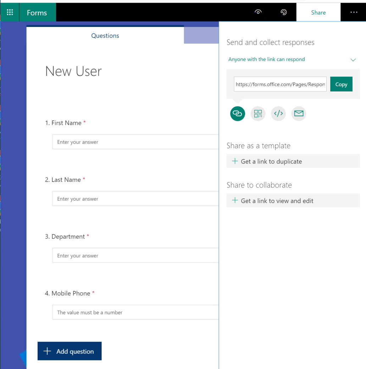Image resolution: width=366 pixels, height=369 pixels.
Task: Get a link to duplicate the template
Action: pos(271,161)
